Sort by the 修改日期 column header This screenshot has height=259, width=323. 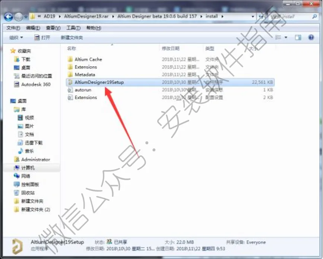tap(171, 48)
